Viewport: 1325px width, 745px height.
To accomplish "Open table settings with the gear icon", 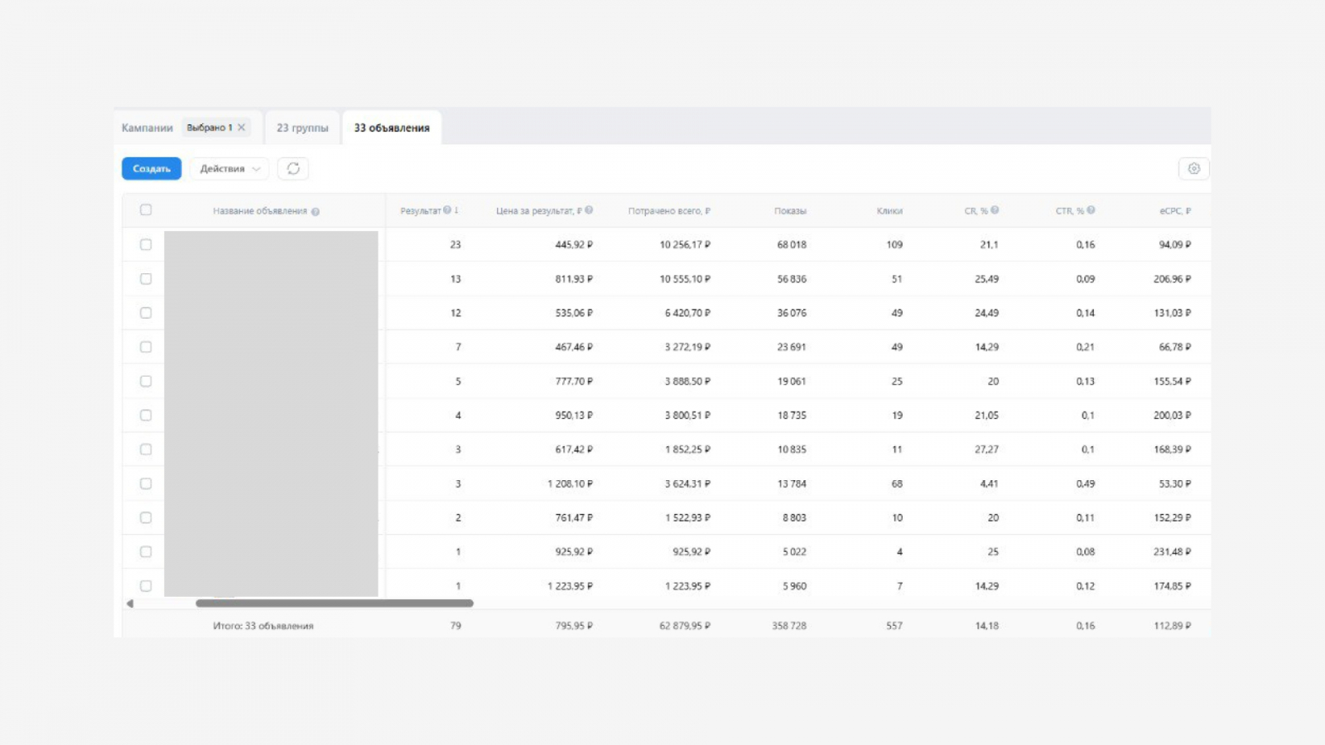I will point(1193,169).
